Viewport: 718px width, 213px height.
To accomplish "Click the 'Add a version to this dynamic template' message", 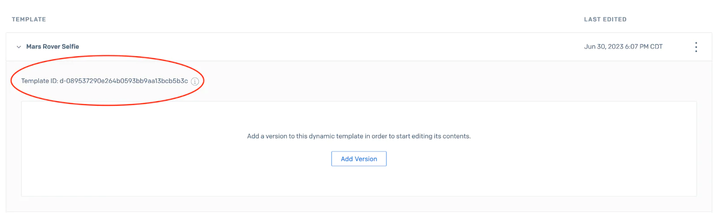I will point(359,136).
